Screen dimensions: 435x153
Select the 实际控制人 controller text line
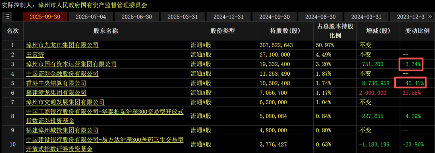(74, 5)
